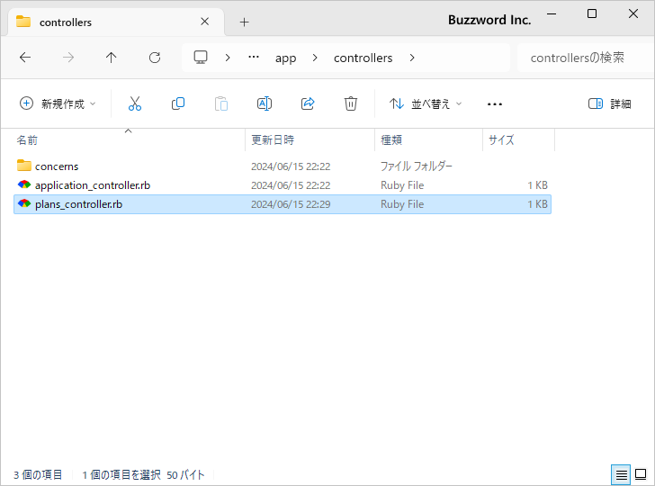Click Ruby File type of plans_controller.rb
The image size is (655, 486).
[x=402, y=204]
